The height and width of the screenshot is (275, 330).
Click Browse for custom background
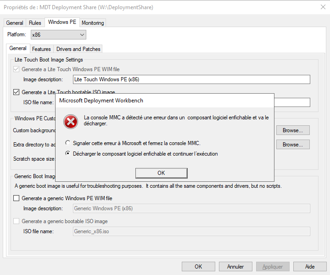click(x=293, y=130)
